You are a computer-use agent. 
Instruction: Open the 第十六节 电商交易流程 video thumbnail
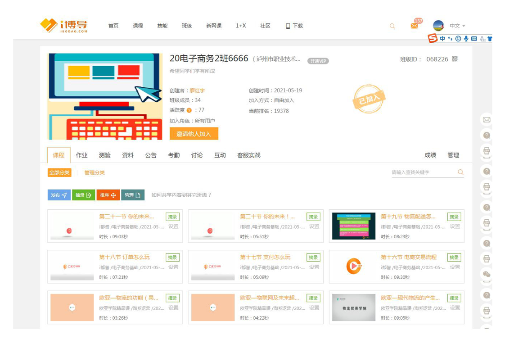[354, 267]
